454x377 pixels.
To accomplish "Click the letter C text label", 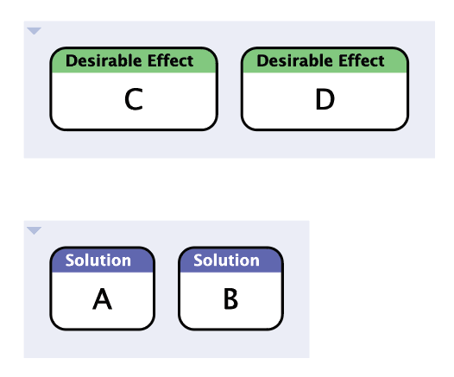I will tap(134, 99).
